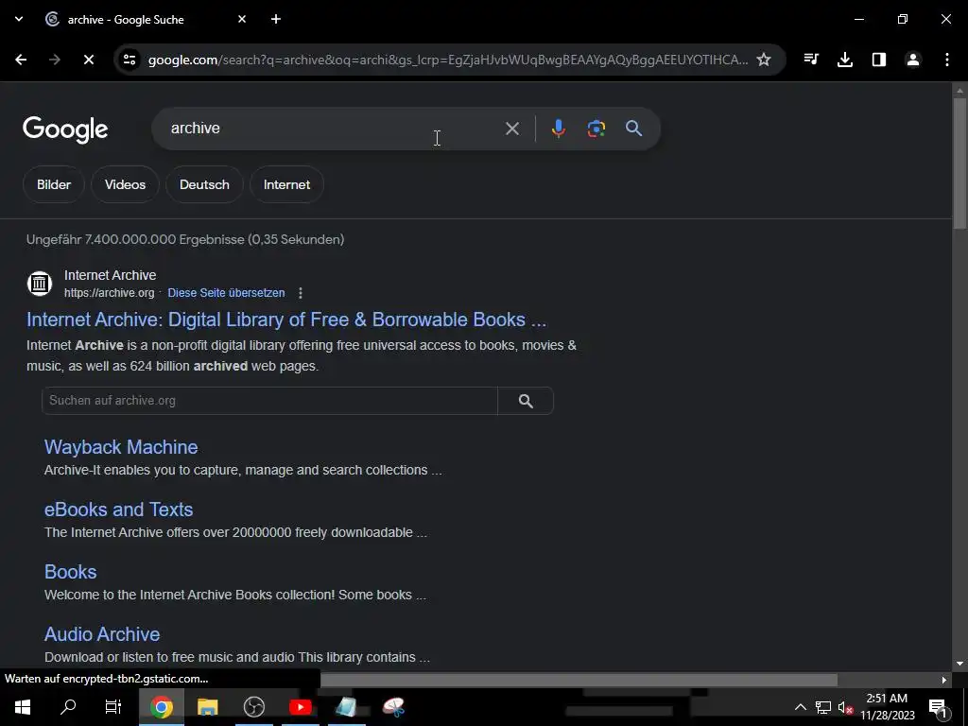The width and height of the screenshot is (968, 726).
Task: Select the Internet filter chip
Action: (x=287, y=184)
